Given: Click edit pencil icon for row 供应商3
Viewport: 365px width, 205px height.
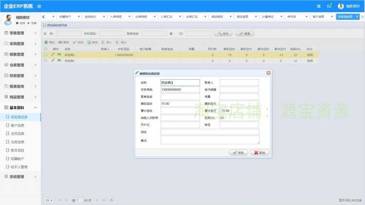Looking at the screenshot, I should [x=53, y=54].
